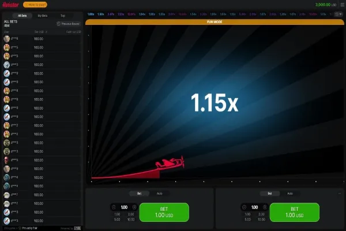
Task: Show the Previous Round bets
Action: pos(69,24)
